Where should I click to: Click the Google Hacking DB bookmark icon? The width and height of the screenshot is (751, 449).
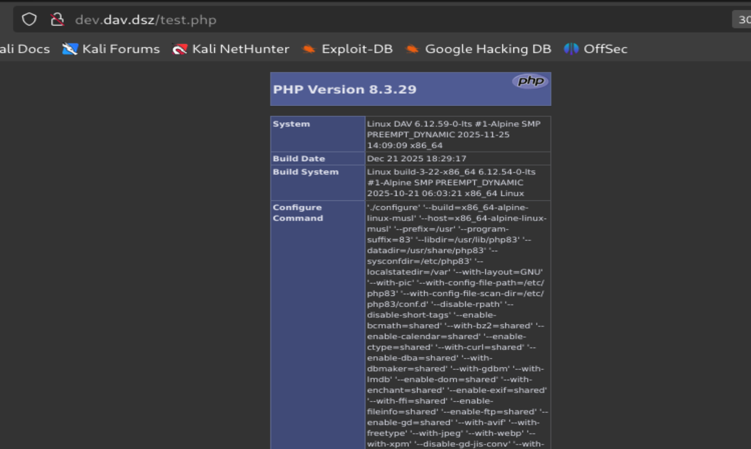(412, 49)
